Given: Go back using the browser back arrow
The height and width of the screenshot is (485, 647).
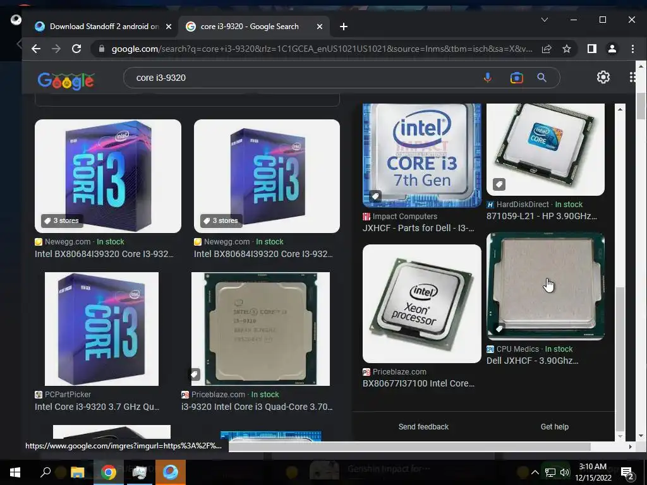Looking at the screenshot, I should (36, 49).
